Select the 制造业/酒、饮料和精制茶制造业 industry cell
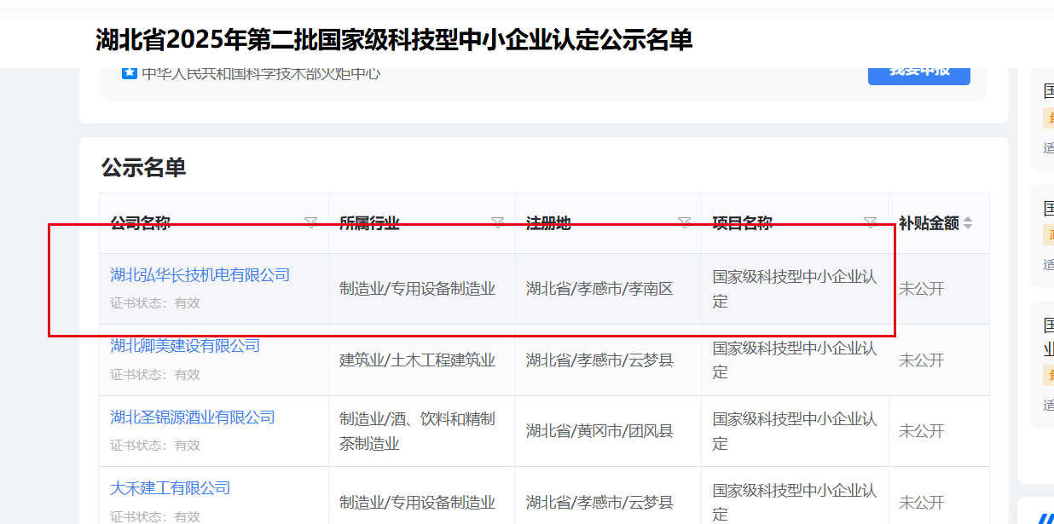The image size is (1054, 524). [x=417, y=431]
